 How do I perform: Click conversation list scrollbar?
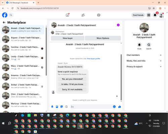click(46, 51)
